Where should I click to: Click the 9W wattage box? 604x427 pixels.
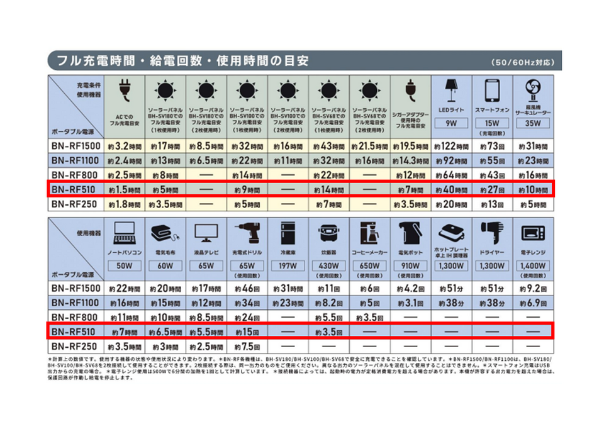(451, 123)
